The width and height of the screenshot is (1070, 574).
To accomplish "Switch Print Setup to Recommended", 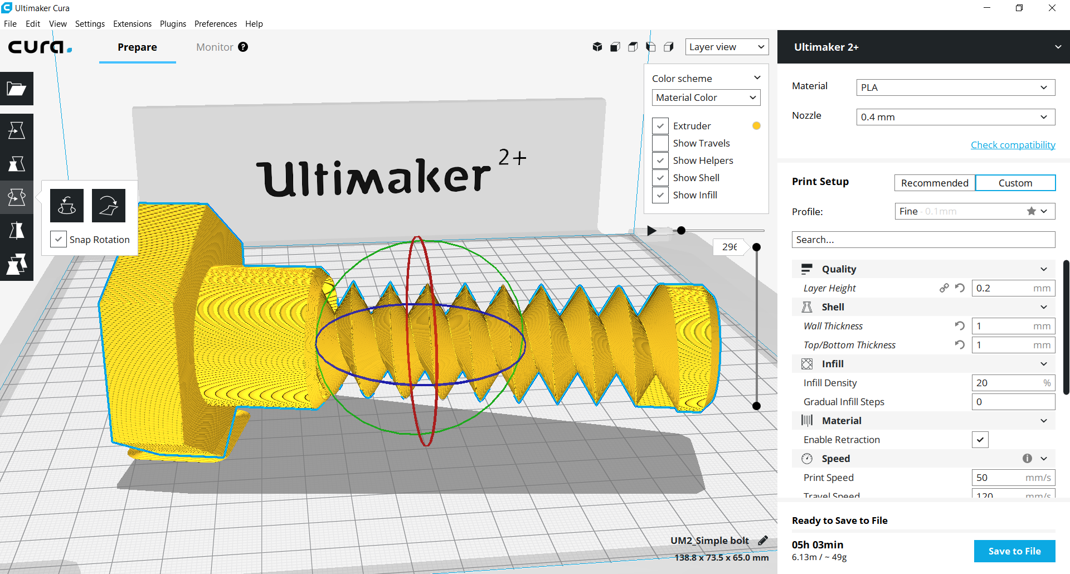I will point(935,183).
